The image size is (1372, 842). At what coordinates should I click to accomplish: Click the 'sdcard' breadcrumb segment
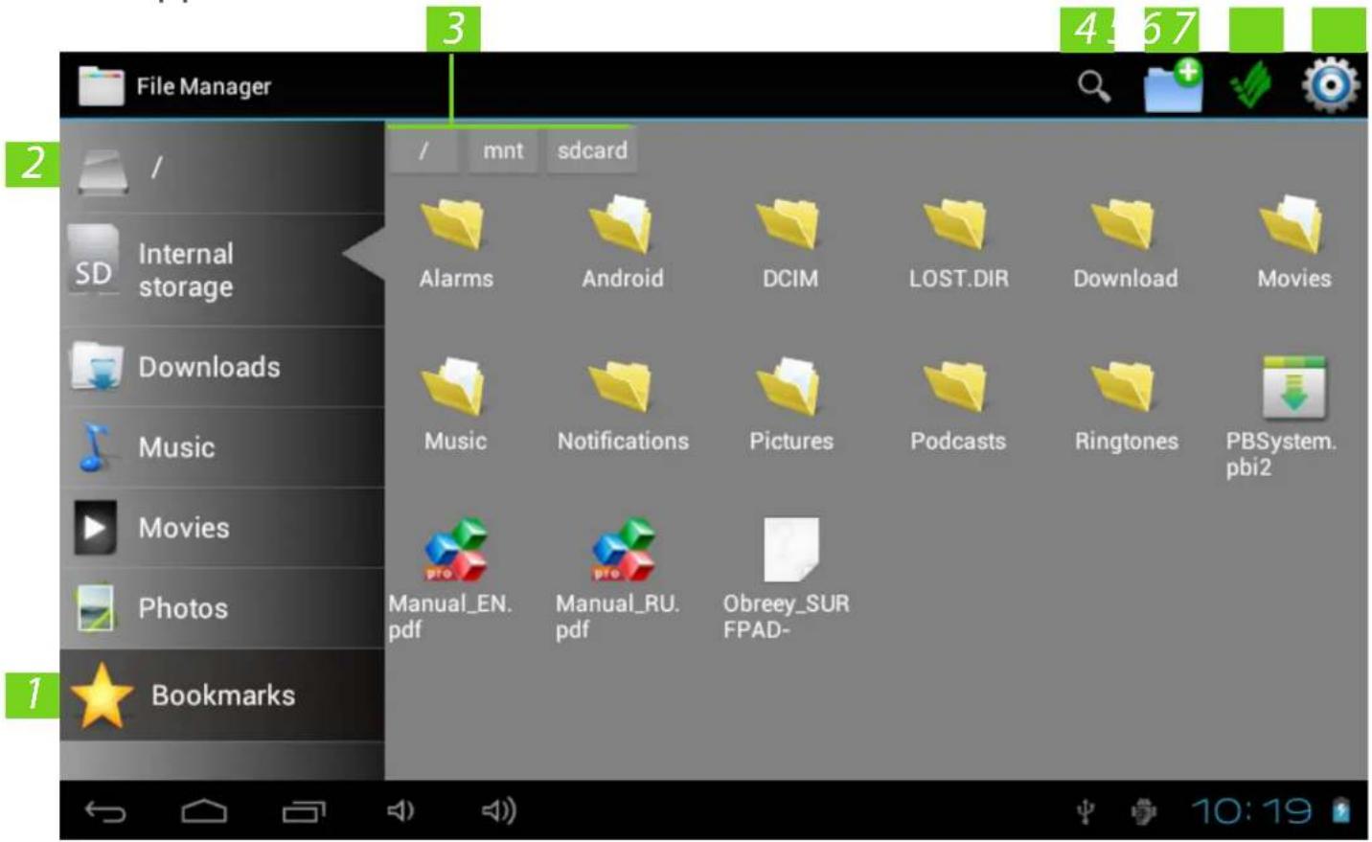coord(592,151)
